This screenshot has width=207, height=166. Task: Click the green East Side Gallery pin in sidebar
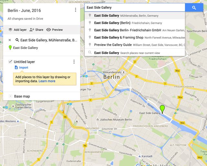pyautogui.click(x=10, y=48)
